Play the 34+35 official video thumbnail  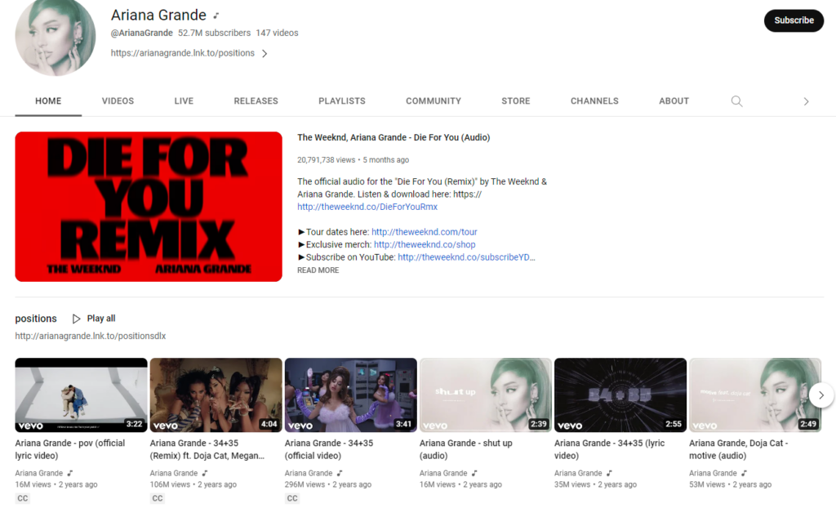point(351,395)
